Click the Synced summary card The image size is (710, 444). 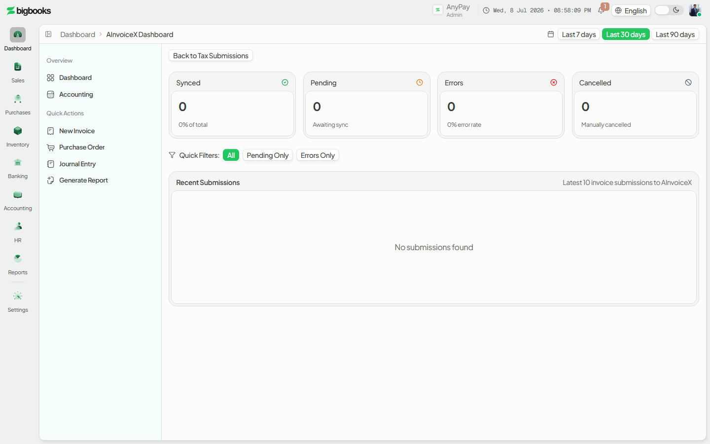[x=232, y=105]
